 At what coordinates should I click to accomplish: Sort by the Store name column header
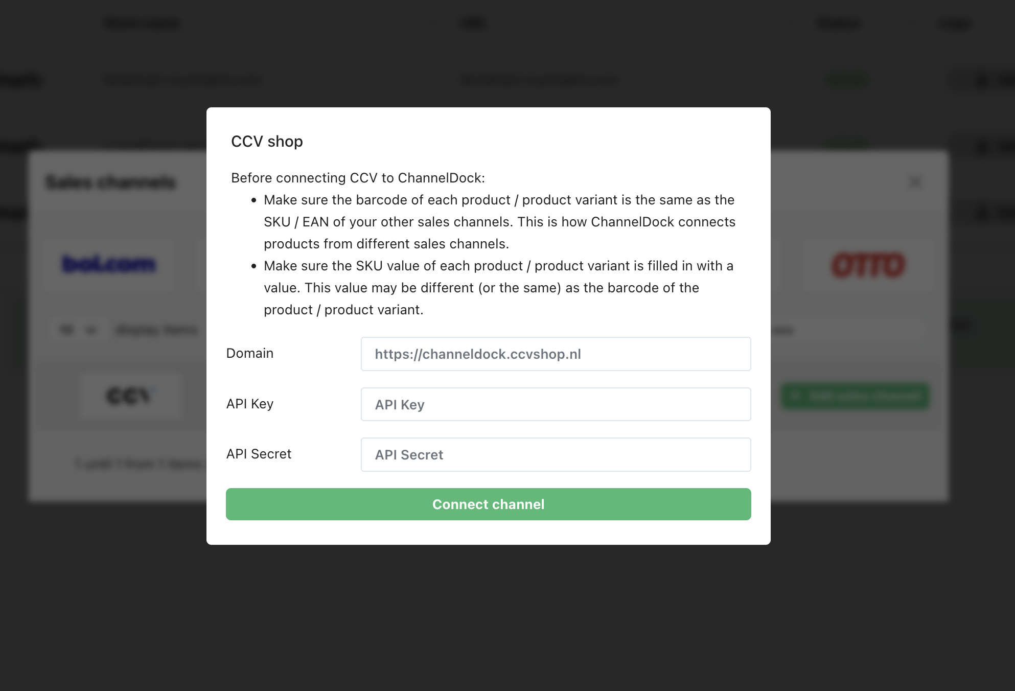click(142, 24)
